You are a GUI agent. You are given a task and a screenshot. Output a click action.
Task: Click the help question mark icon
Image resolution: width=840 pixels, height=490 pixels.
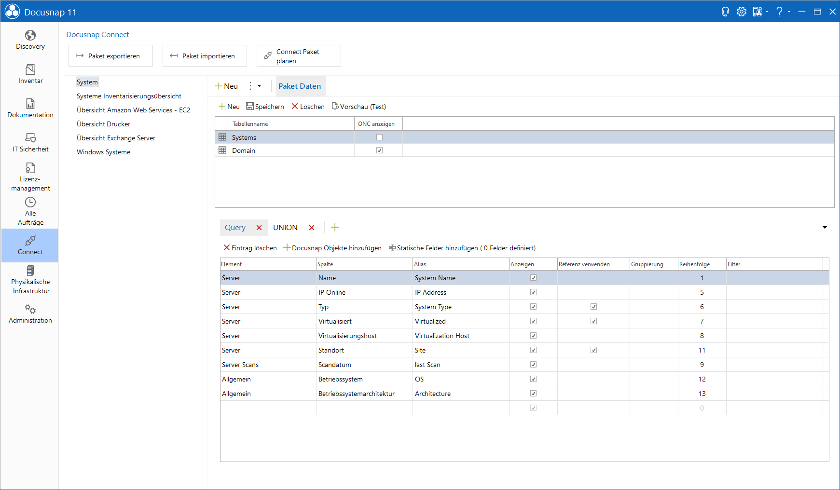point(779,12)
